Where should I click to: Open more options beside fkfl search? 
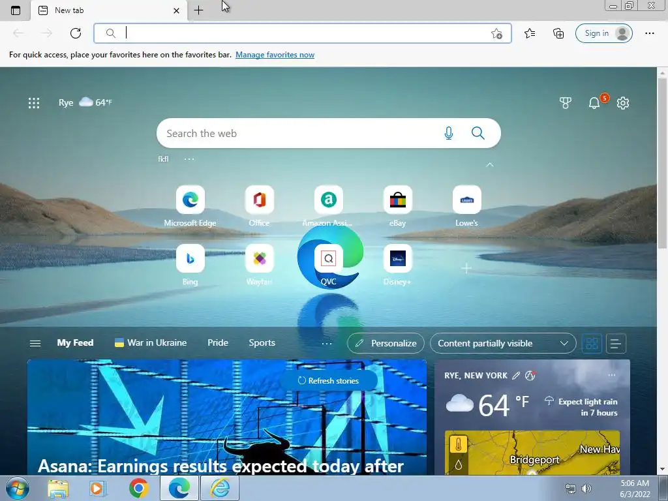(189, 159)
